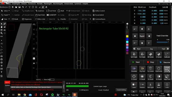Pick the zoom magnifier tool in the left toolbar
Screen dimensions: 172x97
2,33
